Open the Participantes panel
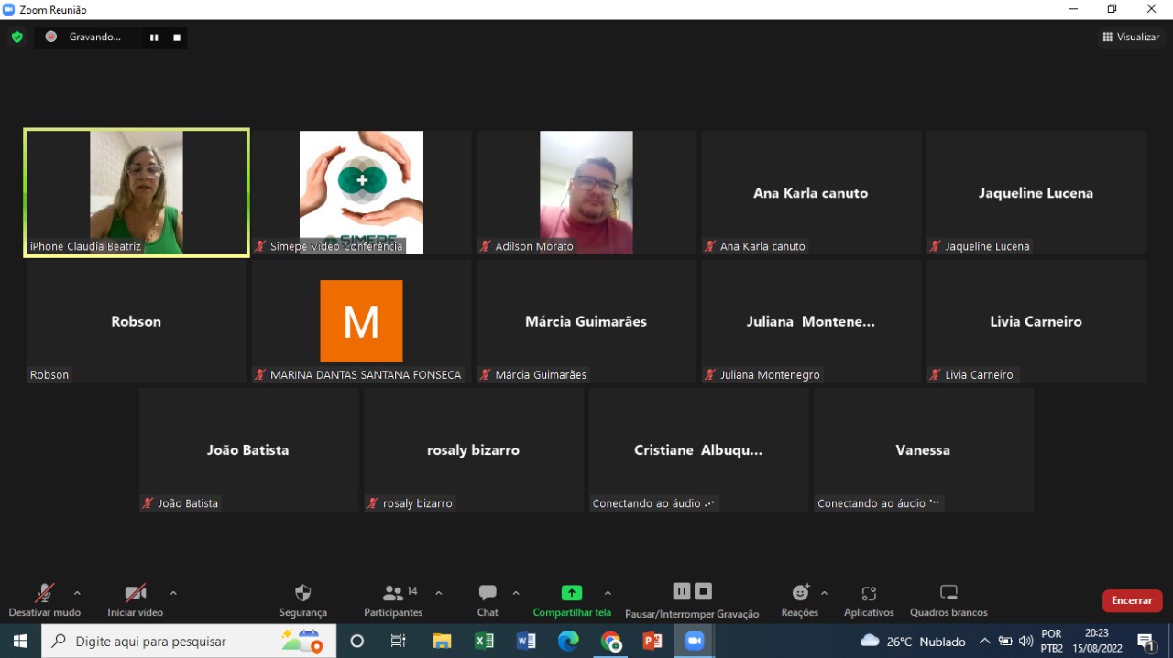The height and width of the screenshot is (658, 1173). (x=393, y=599)
